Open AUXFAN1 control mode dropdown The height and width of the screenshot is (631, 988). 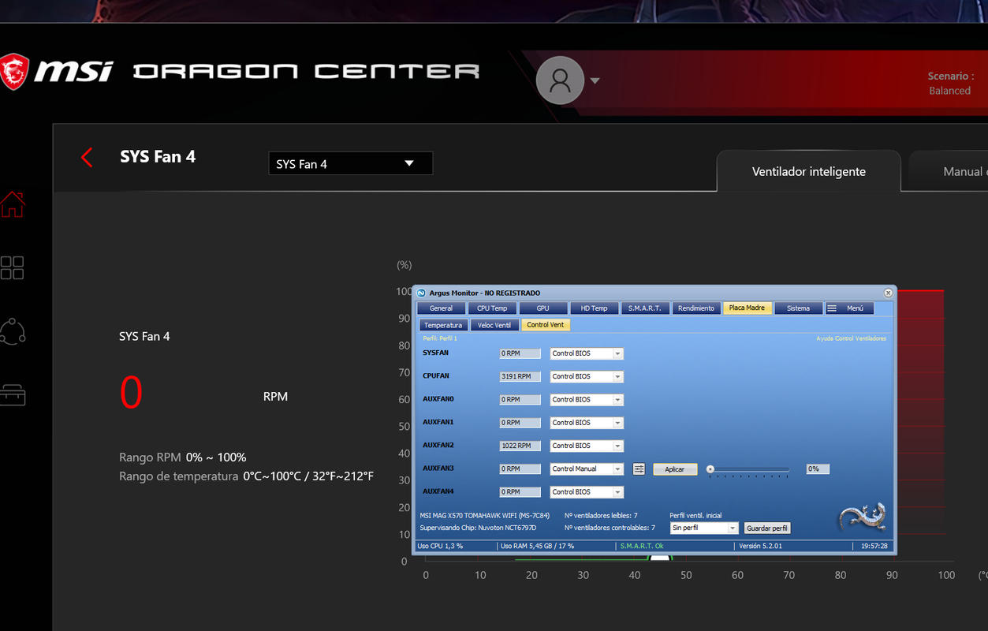pyautogui.click(x=587, y=423)
